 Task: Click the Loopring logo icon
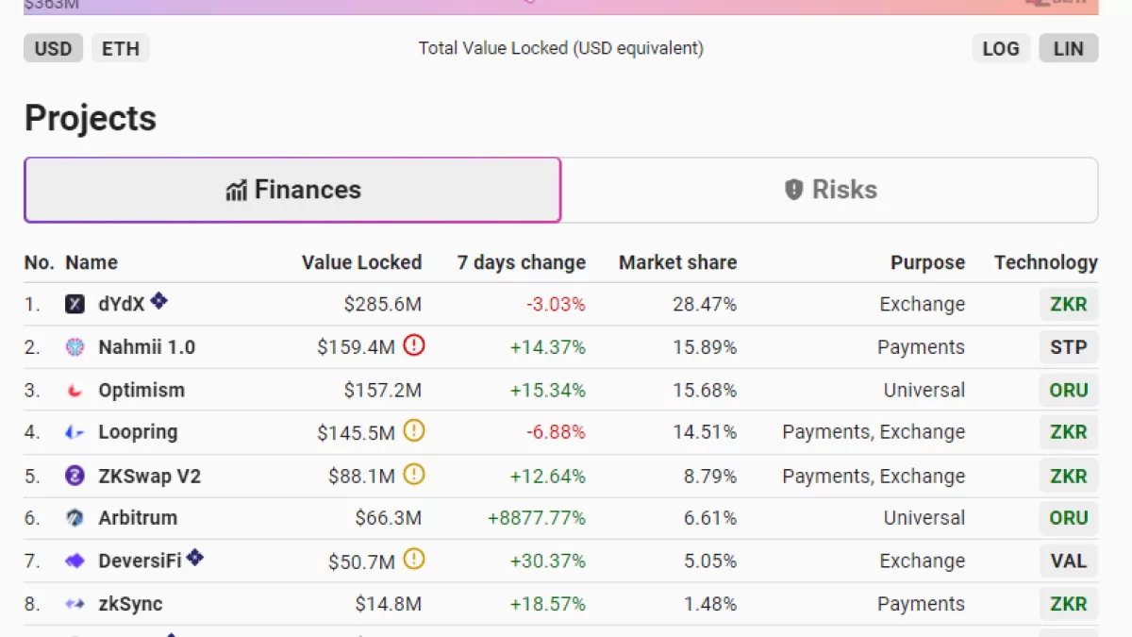click(x=75, y=432)
